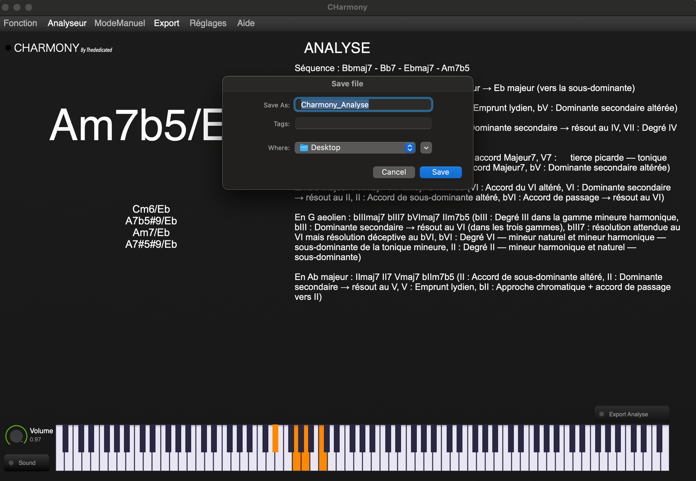Viewport: 696px width, 481px height.
Task: Open the Export menu
Action: tap(167, 23)
